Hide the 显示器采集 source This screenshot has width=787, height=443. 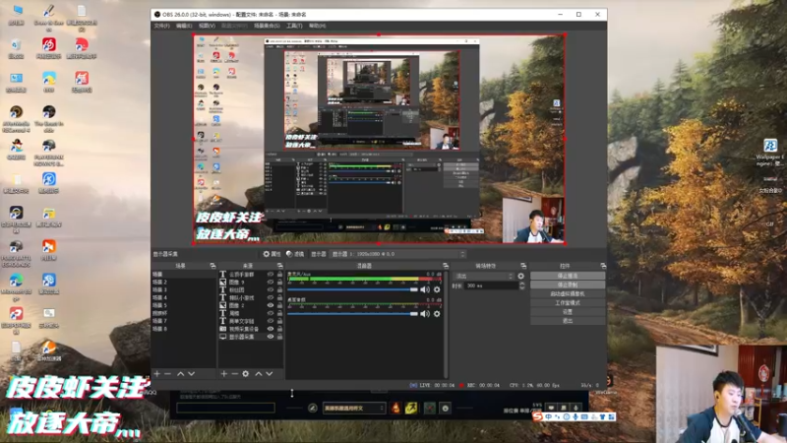click(271, 337)
